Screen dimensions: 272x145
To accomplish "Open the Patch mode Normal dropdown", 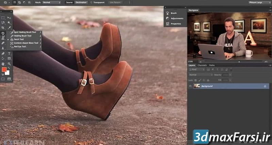I will [52, 3].
